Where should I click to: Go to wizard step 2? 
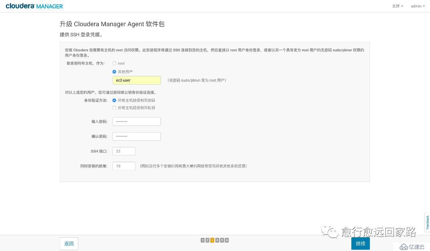pos(207,240)
